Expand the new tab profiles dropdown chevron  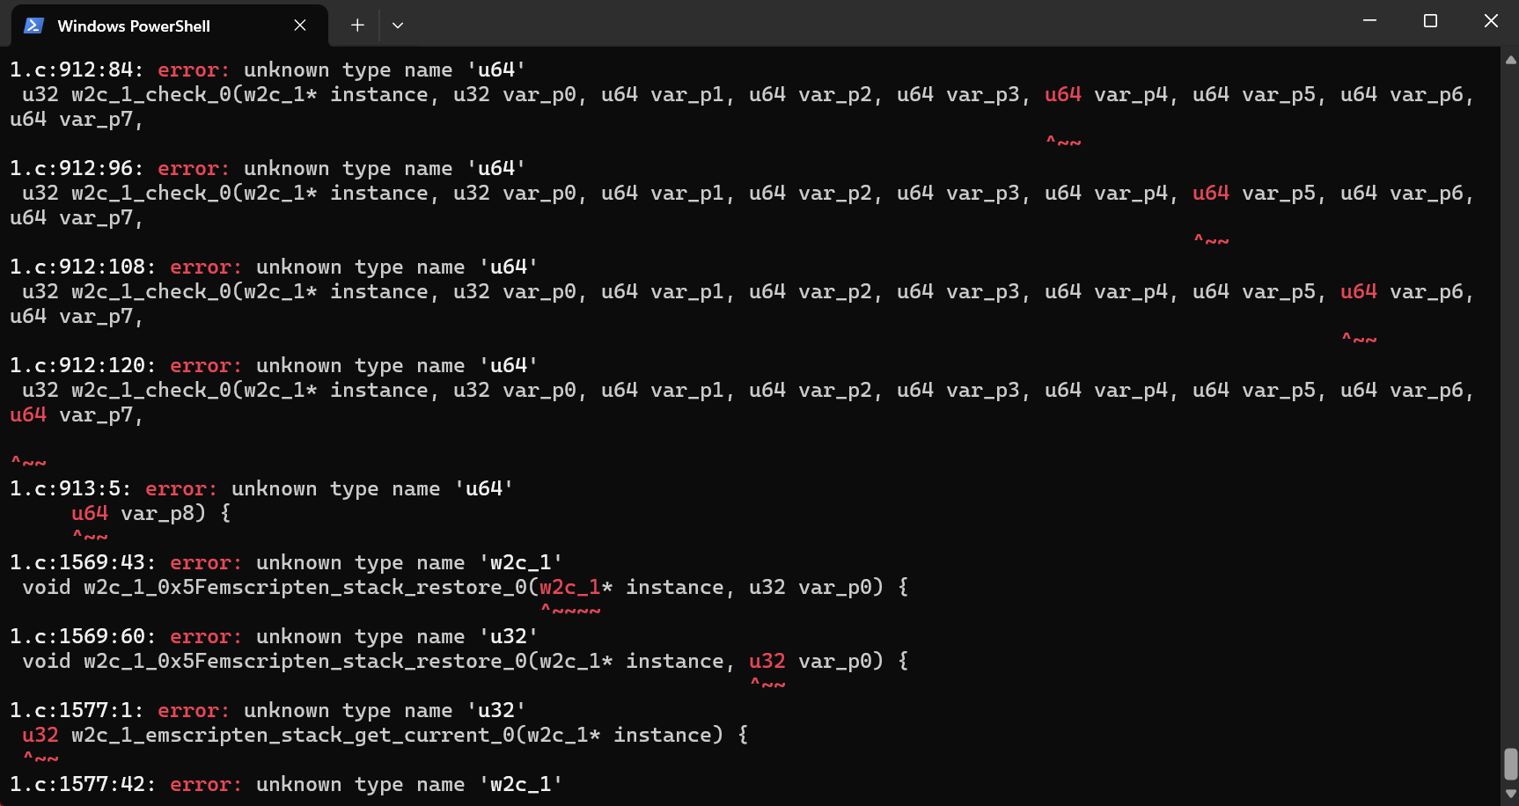click(398, 26)
